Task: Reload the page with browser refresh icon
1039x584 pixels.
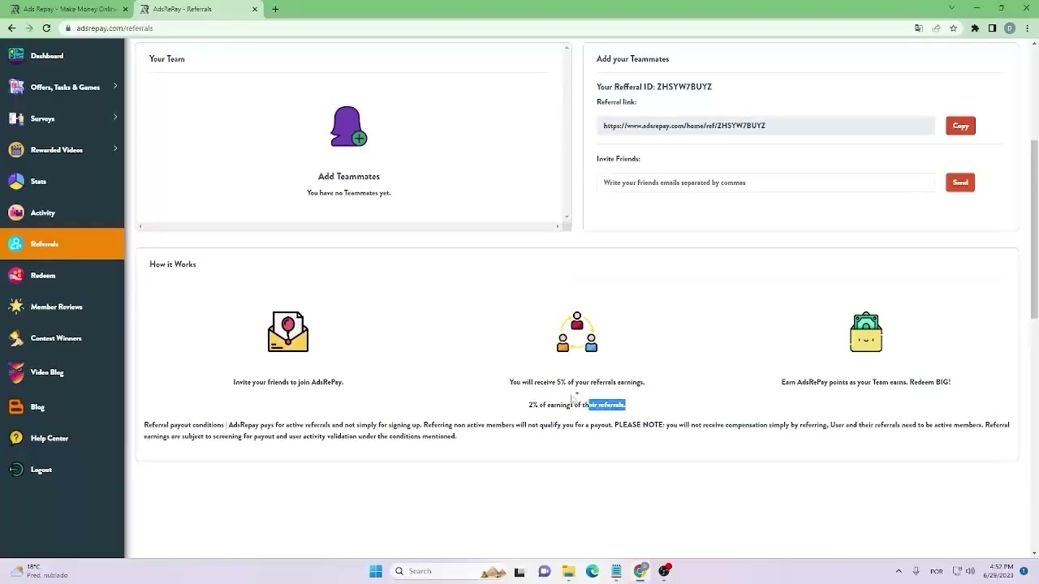Action: [46, 28]
